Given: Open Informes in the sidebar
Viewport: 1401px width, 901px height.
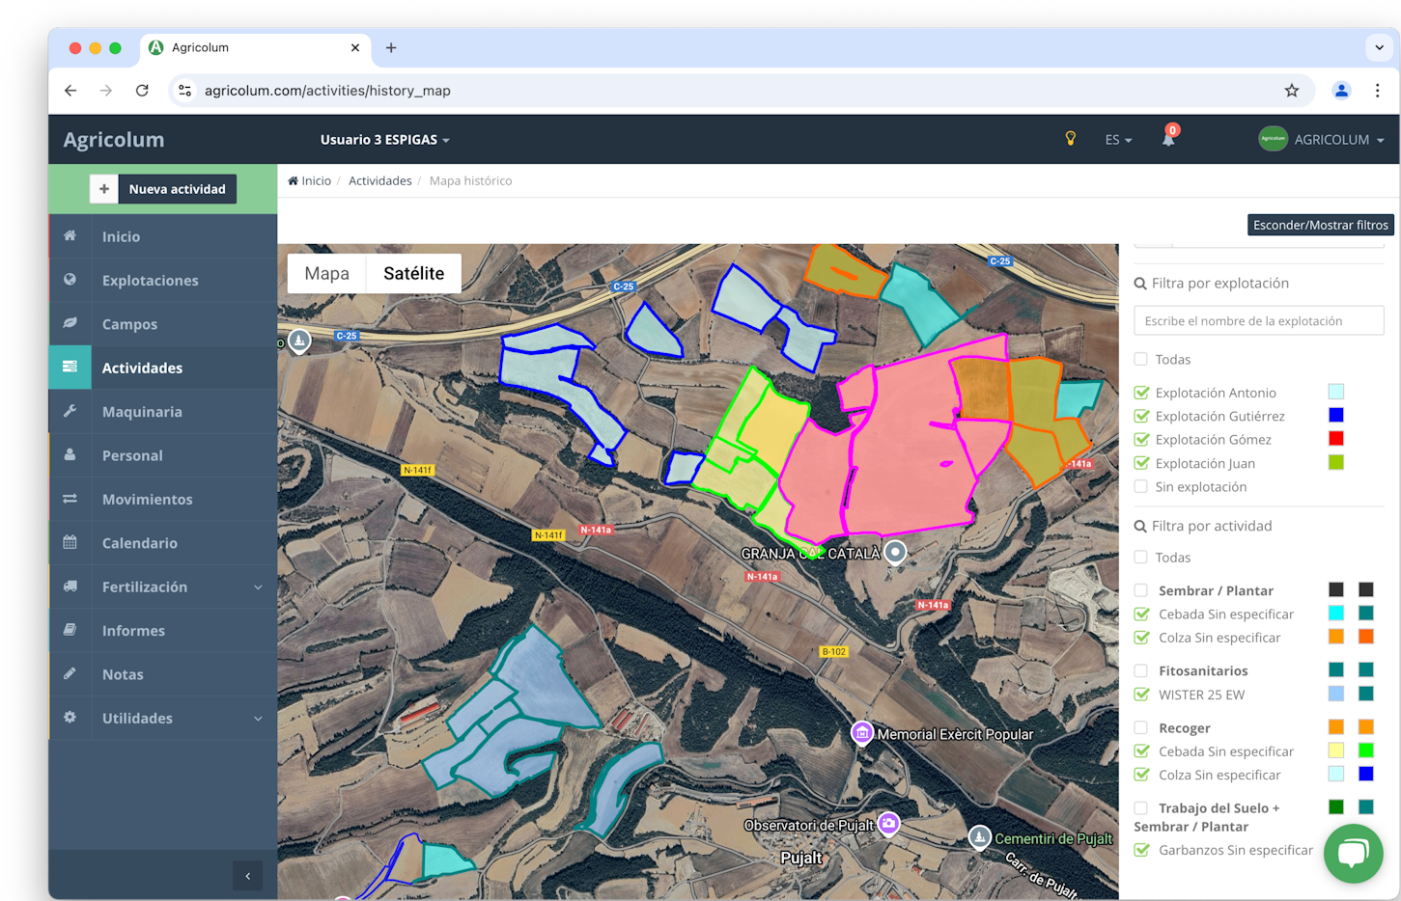Looking at the screenshot, I should (133, 630).
